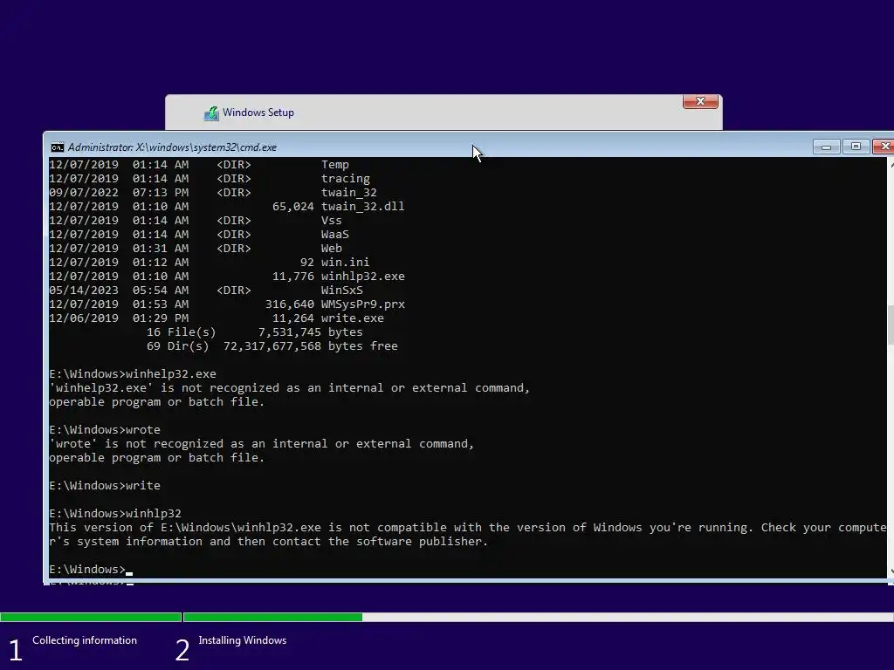Click the 'E:\Windows>winhlp32' command line
Image resolution: width=894 pixels, height=670 pixels.
pos(115,514)
